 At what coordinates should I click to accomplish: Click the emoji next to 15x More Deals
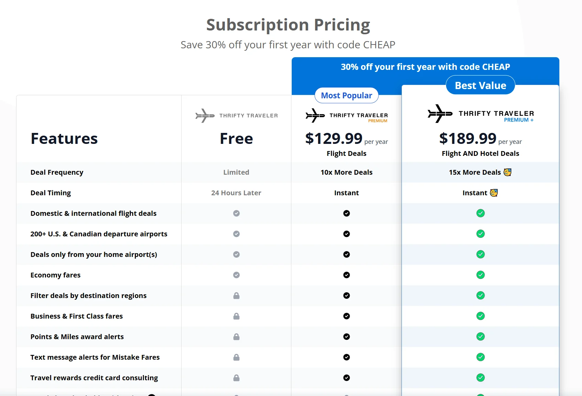coord(508,172)
